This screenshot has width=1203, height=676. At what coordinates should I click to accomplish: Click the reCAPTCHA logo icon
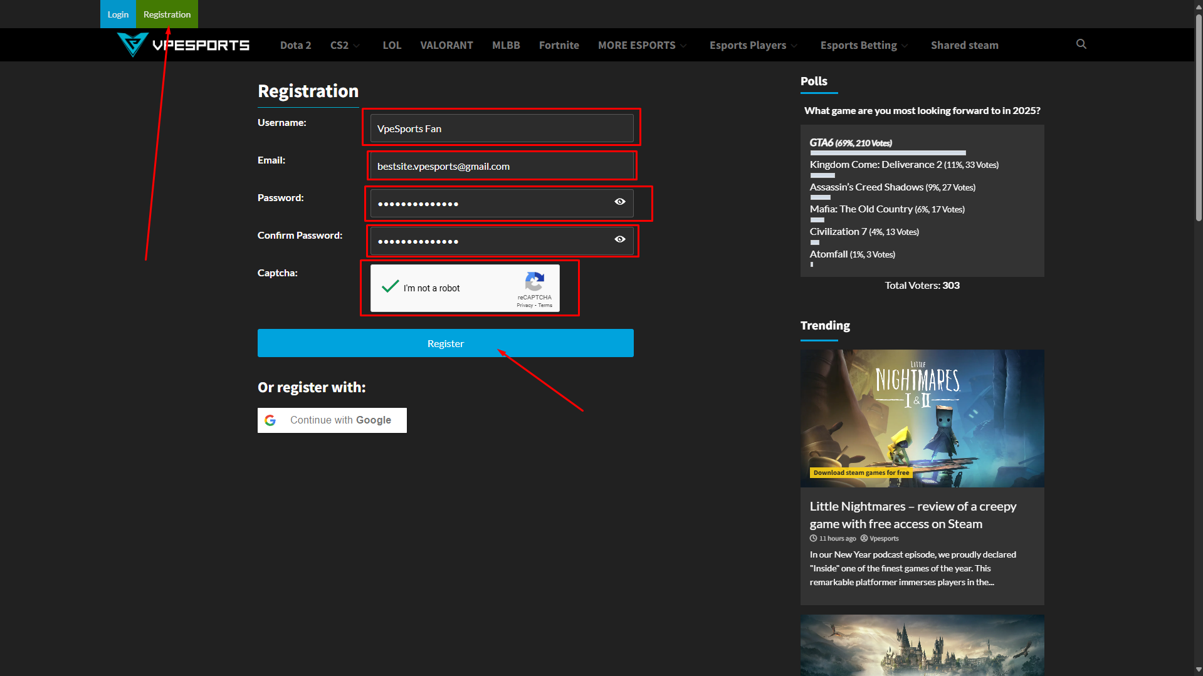(534, 282)
